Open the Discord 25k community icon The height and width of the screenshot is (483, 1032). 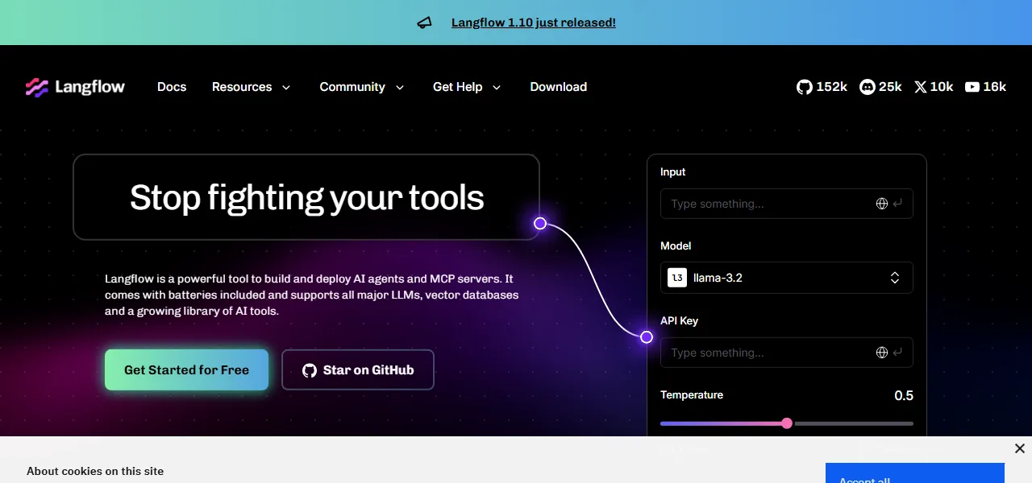(868, 87)
